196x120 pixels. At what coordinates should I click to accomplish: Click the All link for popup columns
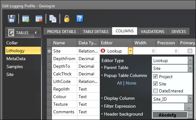coord(119,83)
